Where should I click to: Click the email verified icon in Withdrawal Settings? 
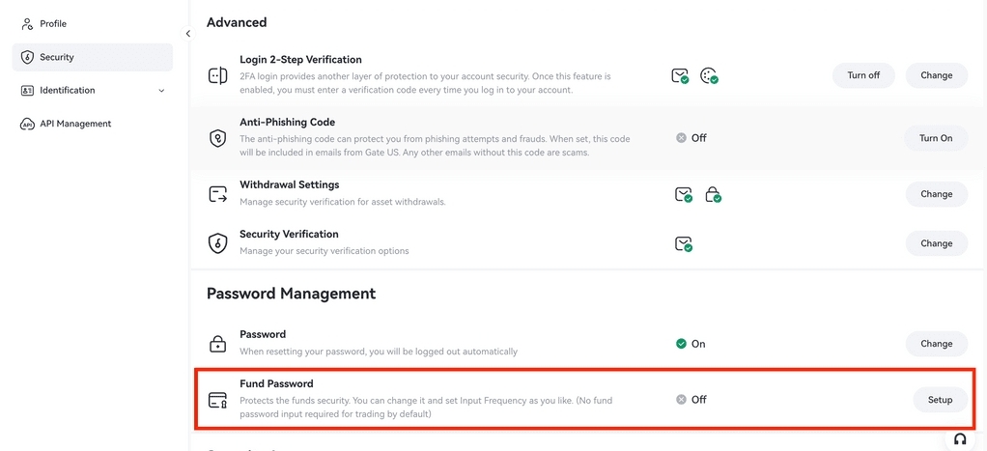click(683, 195)
